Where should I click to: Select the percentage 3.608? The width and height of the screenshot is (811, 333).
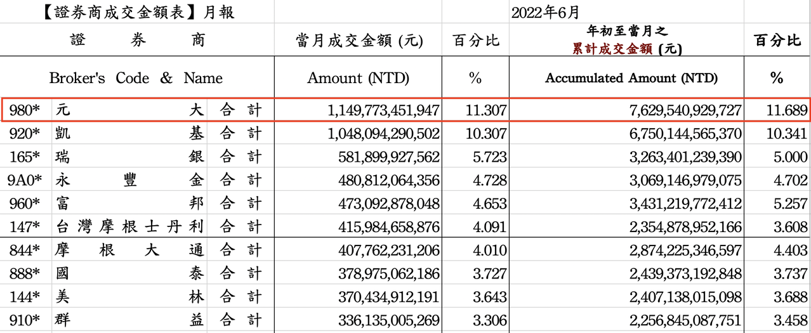tap(791, 227)
